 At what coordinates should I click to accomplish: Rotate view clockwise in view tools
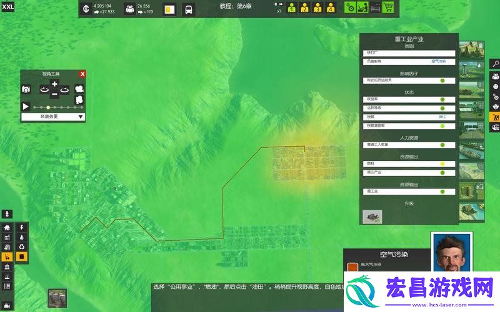click(x=65, y=90)
